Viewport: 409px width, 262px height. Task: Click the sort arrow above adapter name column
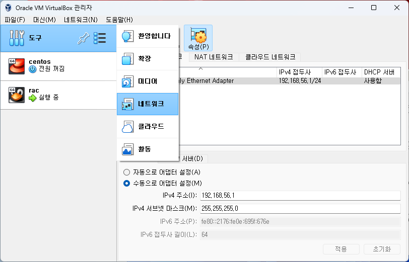(x=200, y=69)
